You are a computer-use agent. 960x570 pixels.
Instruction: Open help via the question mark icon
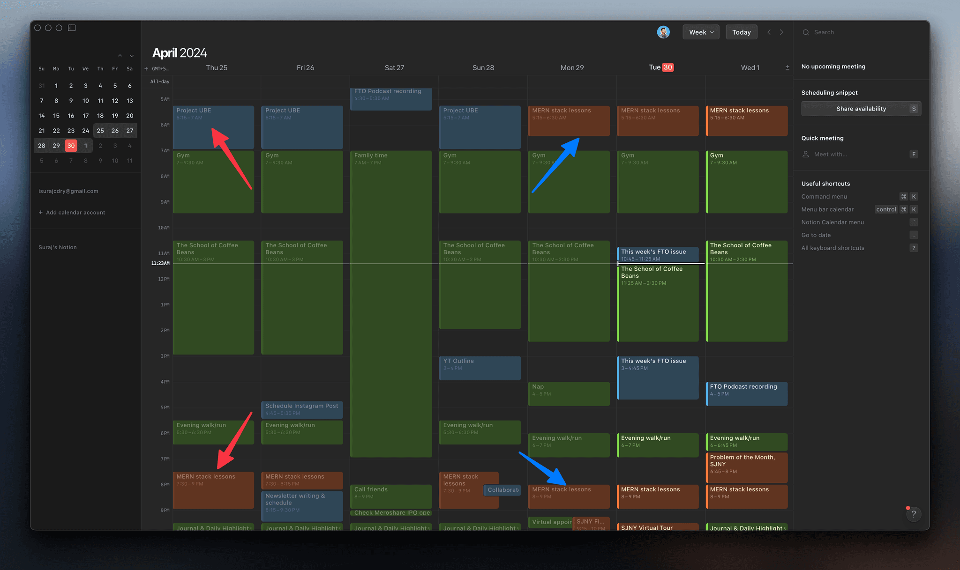(x=914, y=514)
